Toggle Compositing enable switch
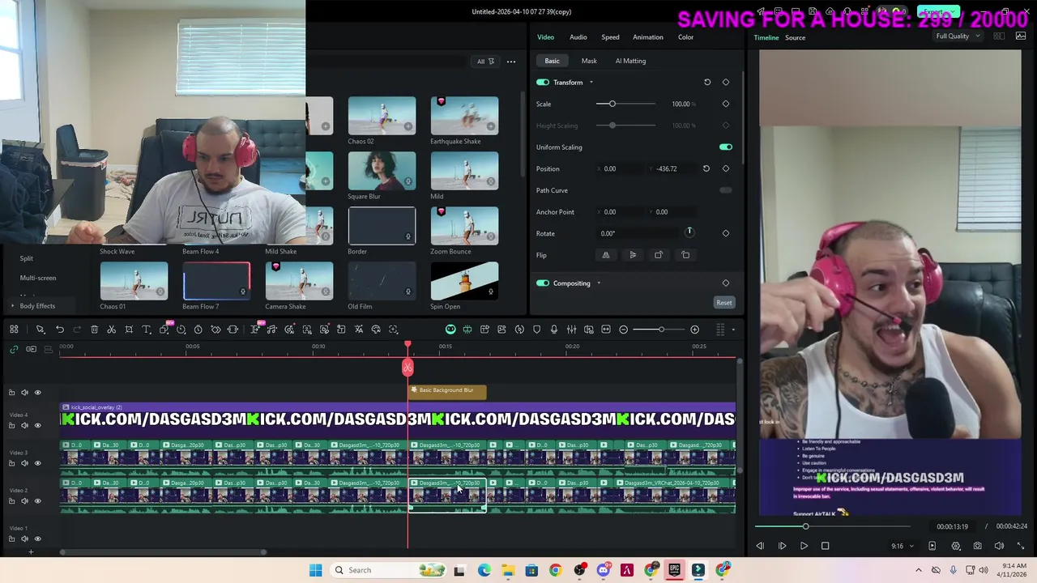Image resolution: width=1037 pixels, height=583 pixels. pyautogui.click(x=543, y=283)
